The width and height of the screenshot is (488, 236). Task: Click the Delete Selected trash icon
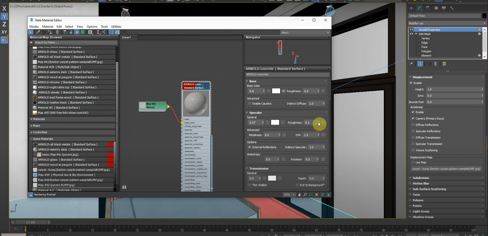58,32
